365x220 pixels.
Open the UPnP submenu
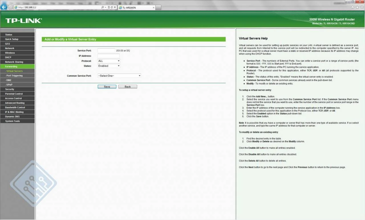point(17,85)
